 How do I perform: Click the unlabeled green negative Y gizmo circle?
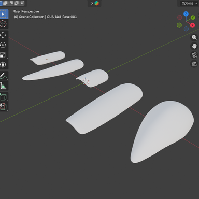(179, 25)
